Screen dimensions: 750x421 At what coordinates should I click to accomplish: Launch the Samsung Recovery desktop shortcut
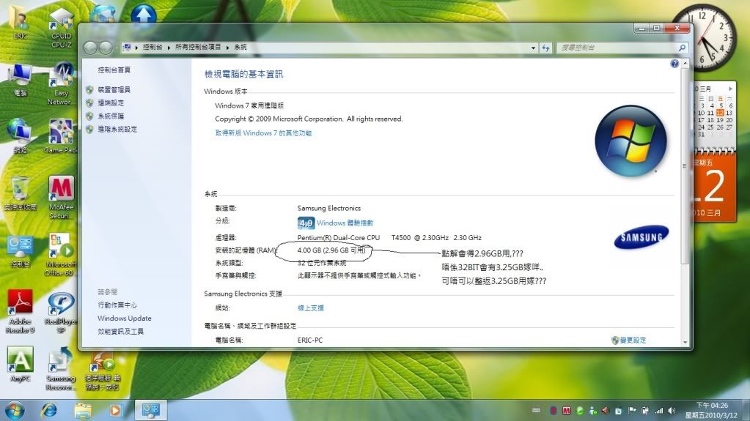[x=62, y=369]
